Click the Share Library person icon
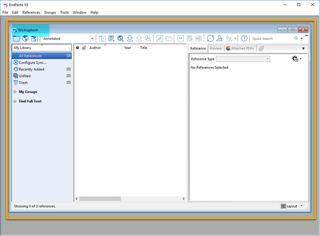This screenshot has height=236, width=320. pos(219,38)
